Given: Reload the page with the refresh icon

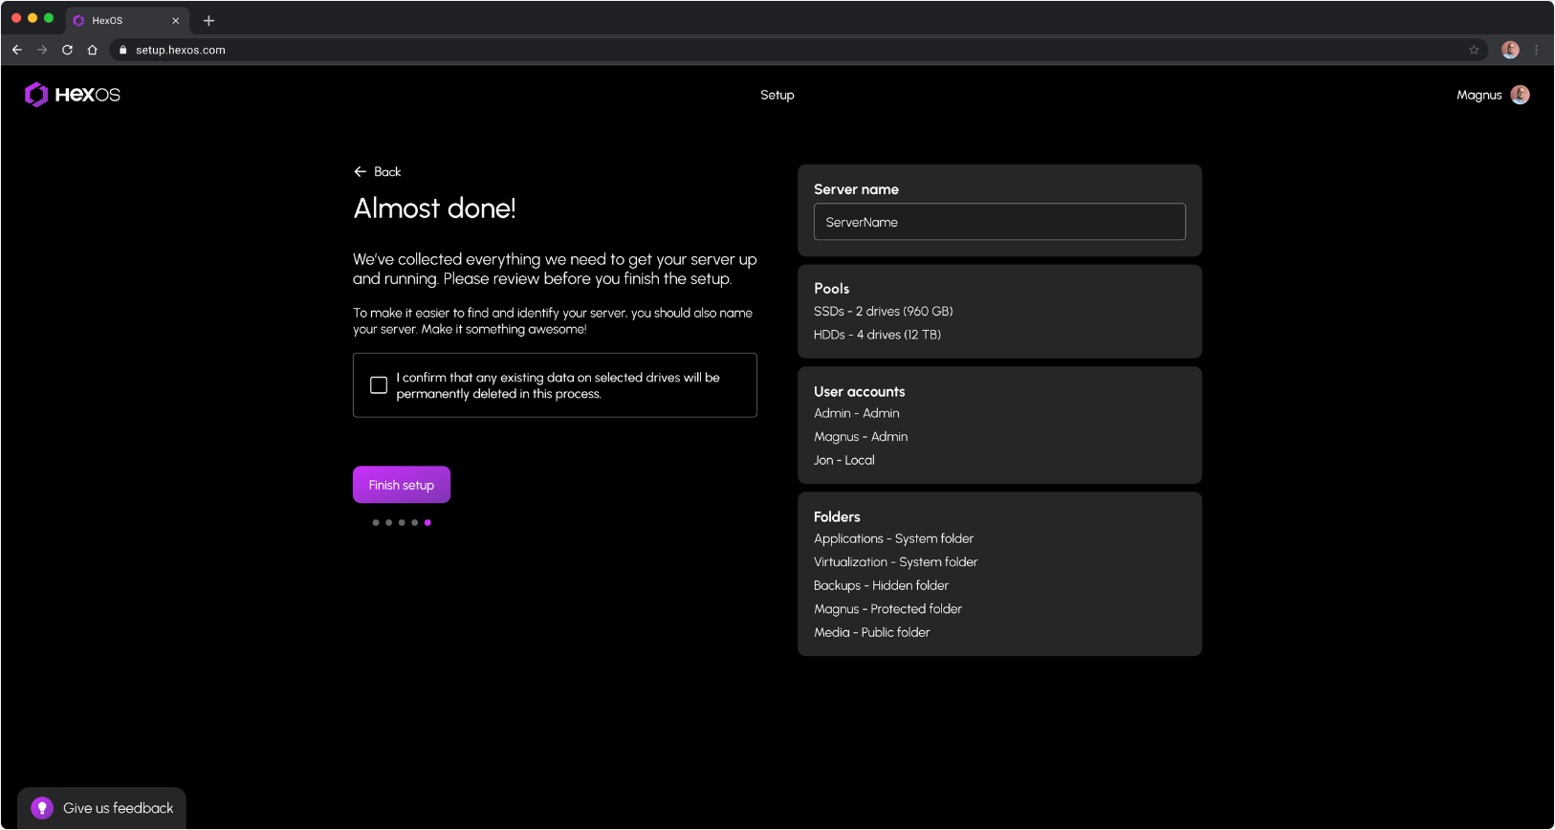Looking at the screenshot, I should point(67,50).
